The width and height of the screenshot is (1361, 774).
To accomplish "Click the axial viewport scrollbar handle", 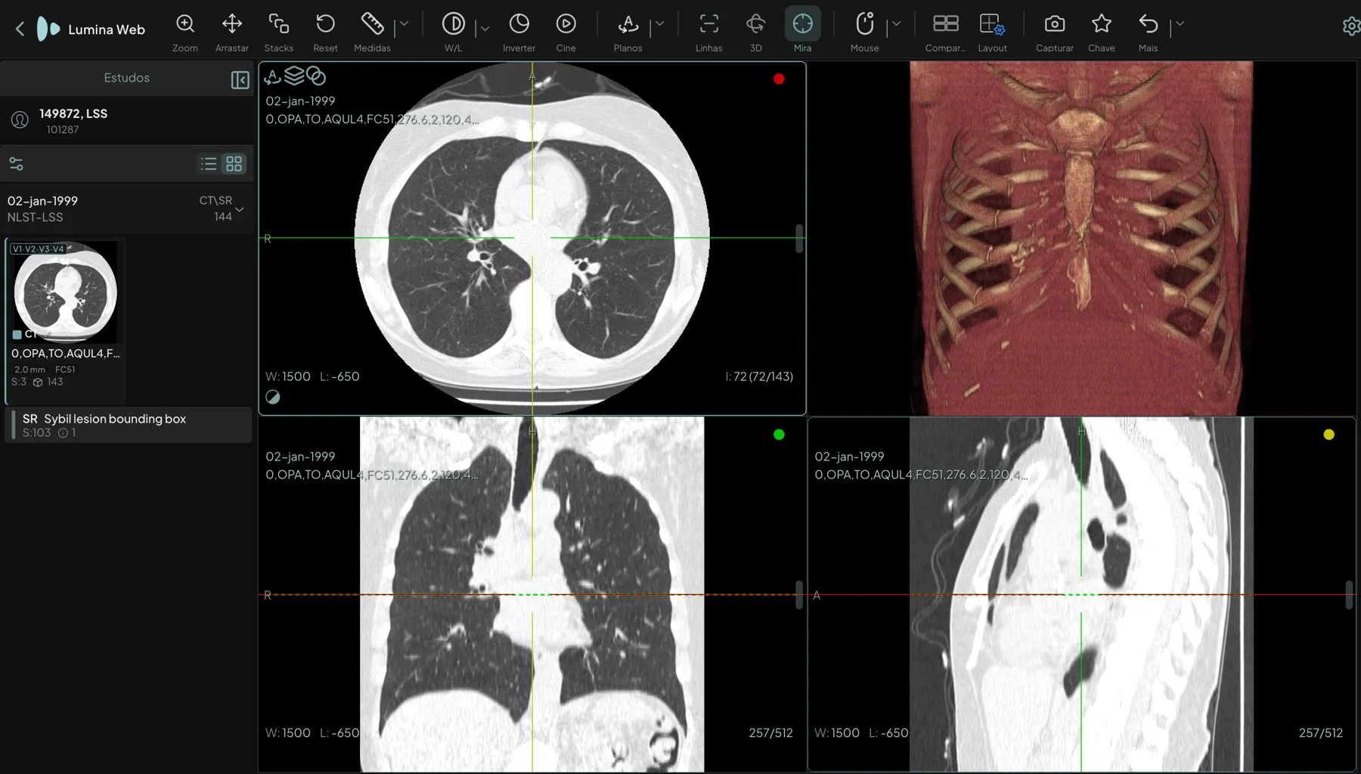I will 799,238.
